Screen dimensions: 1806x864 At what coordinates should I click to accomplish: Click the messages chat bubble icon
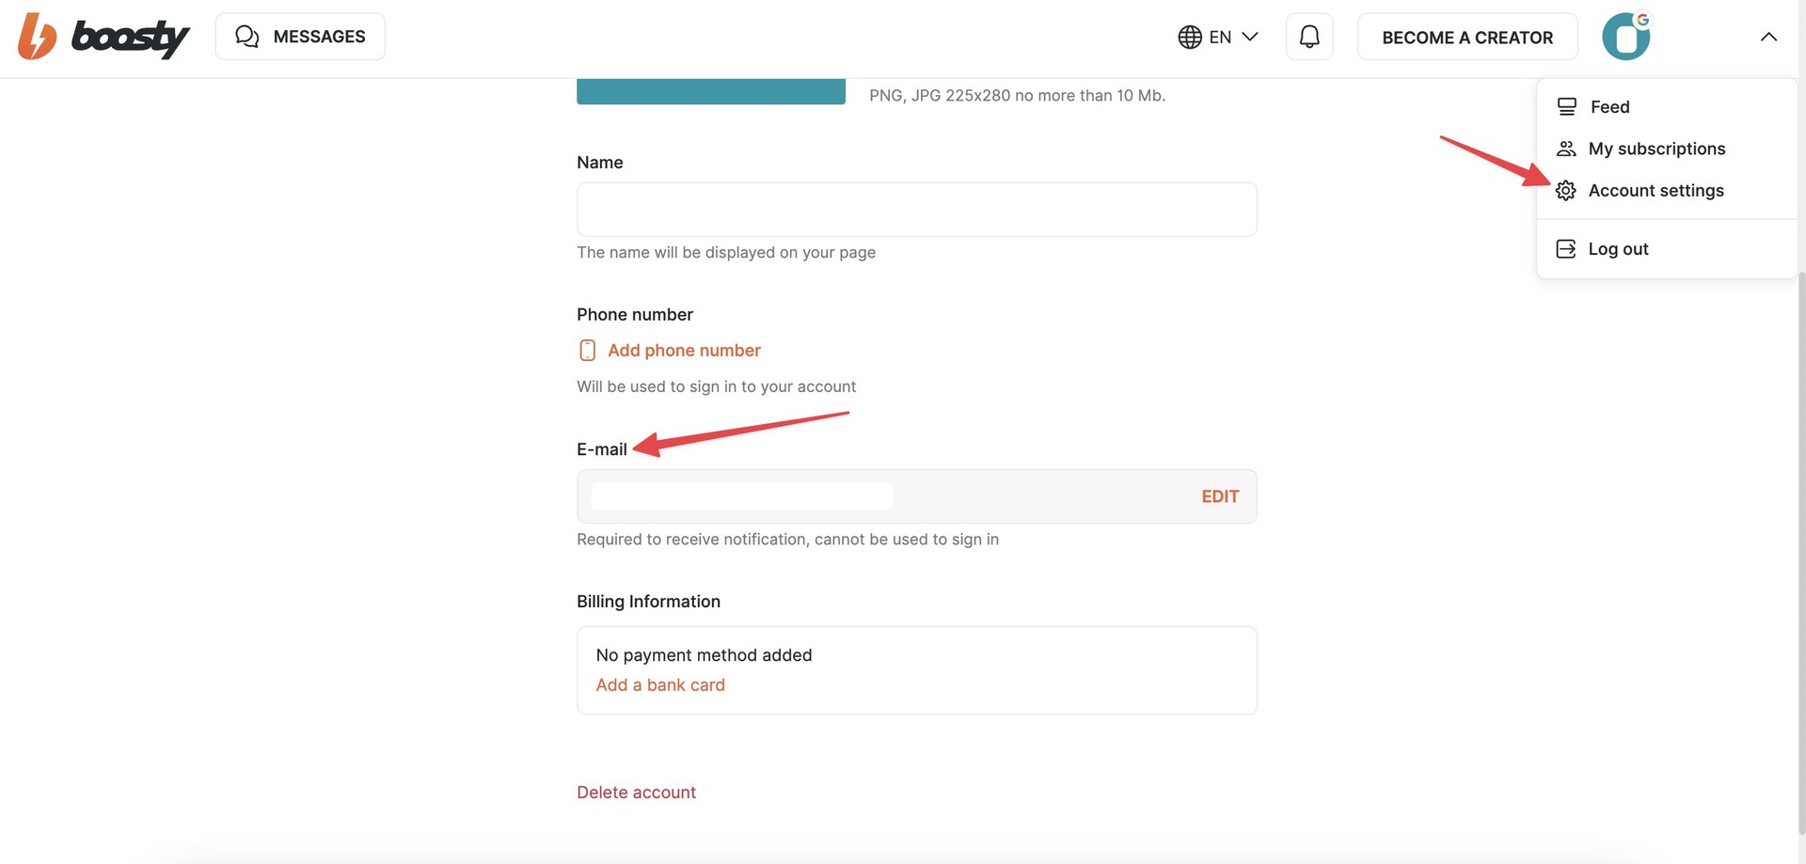coord(247,37)
